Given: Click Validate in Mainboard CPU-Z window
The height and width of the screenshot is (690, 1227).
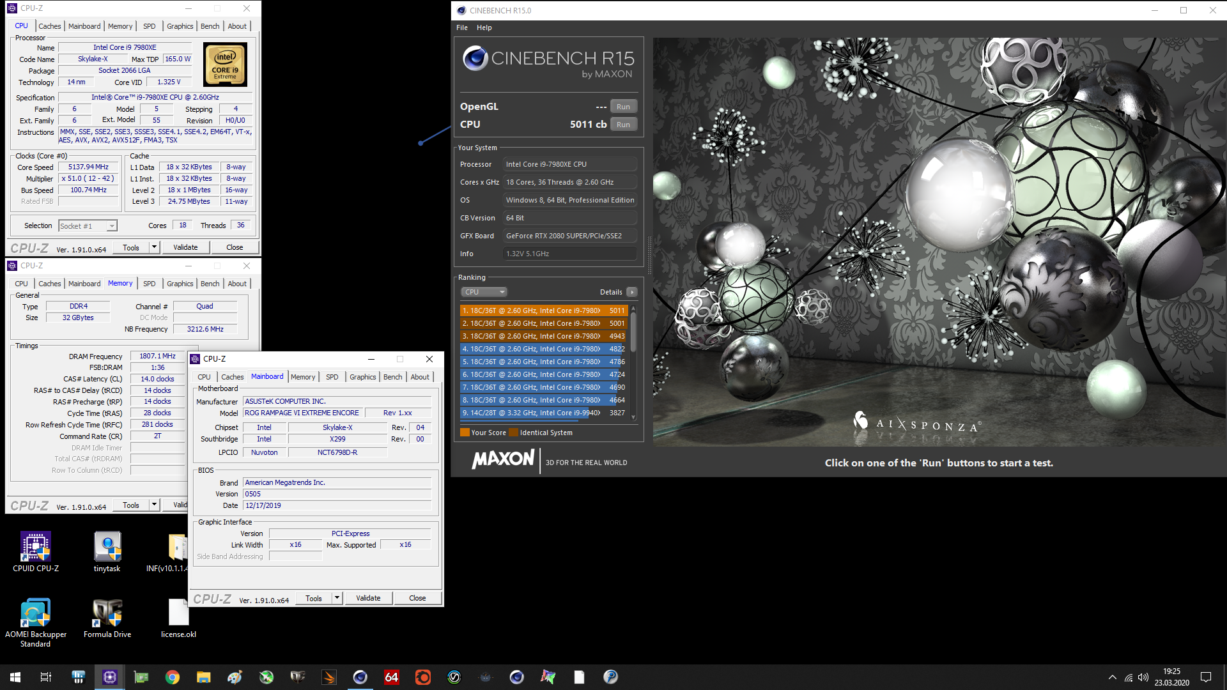Looking at the screenshot, I should [x=368, y=599].
